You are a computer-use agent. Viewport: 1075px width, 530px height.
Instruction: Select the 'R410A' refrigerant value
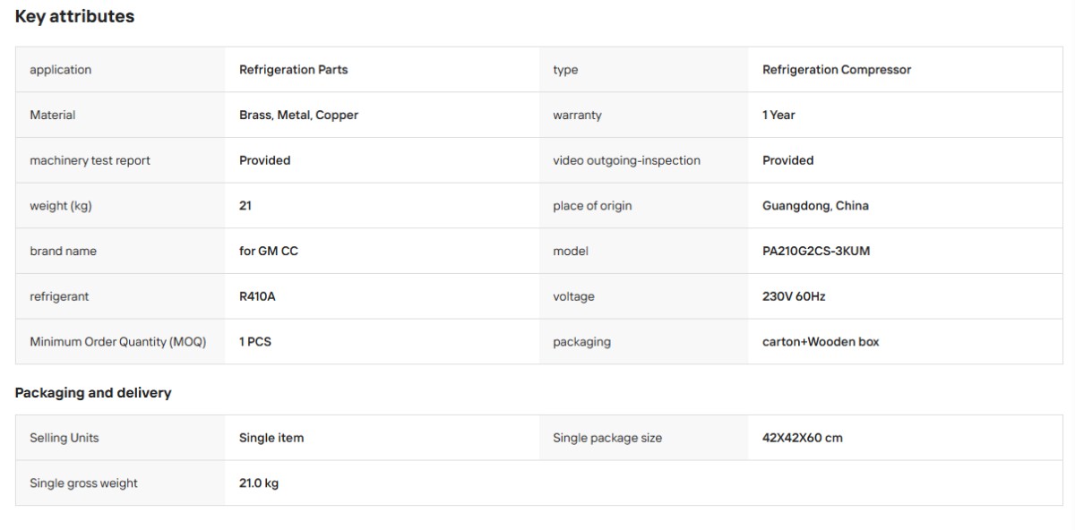coord(257,296)
